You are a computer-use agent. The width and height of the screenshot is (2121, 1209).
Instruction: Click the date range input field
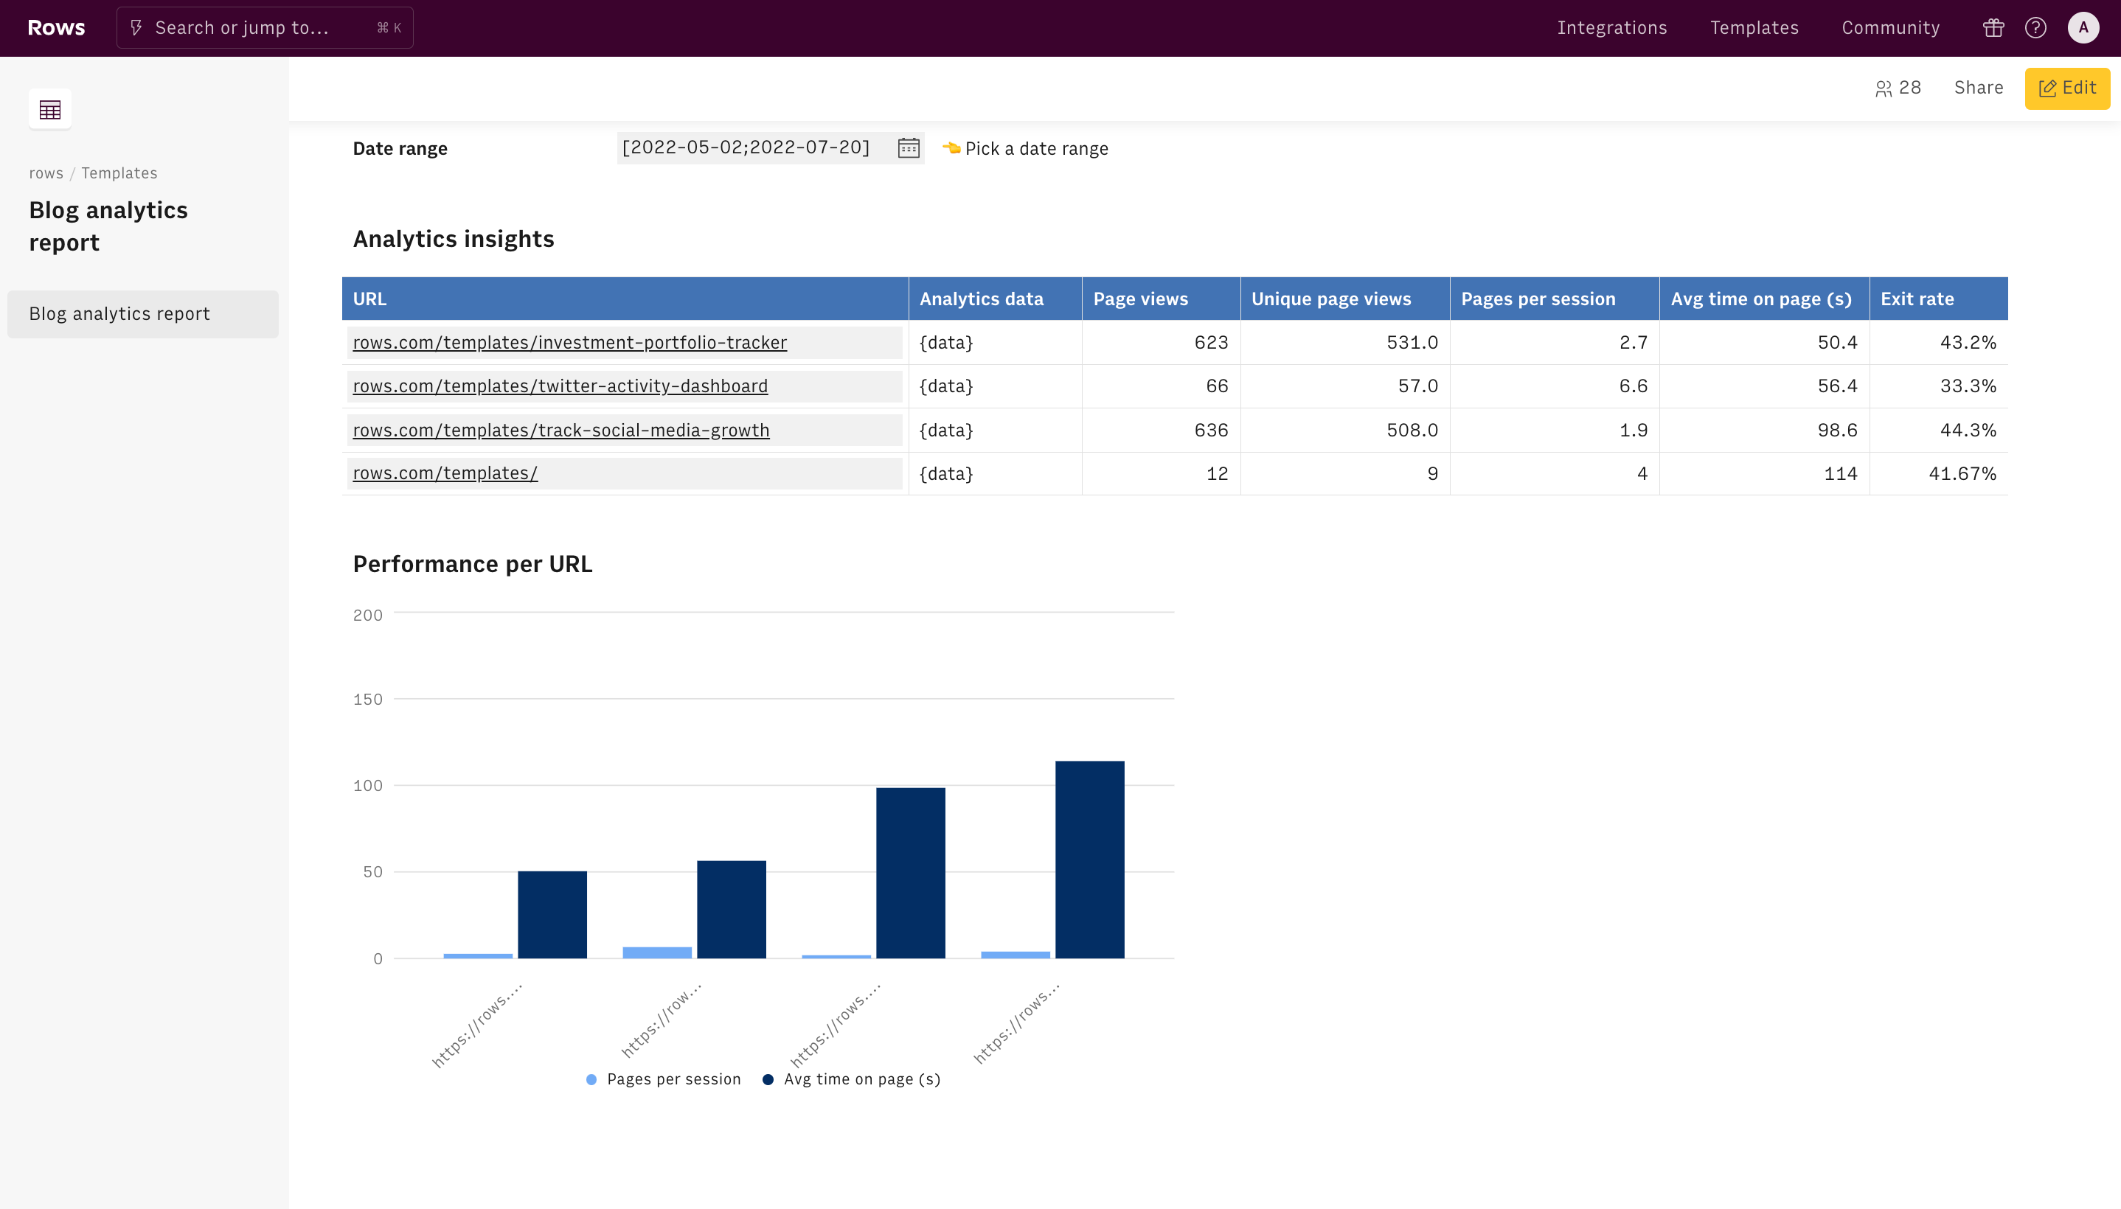747,147
